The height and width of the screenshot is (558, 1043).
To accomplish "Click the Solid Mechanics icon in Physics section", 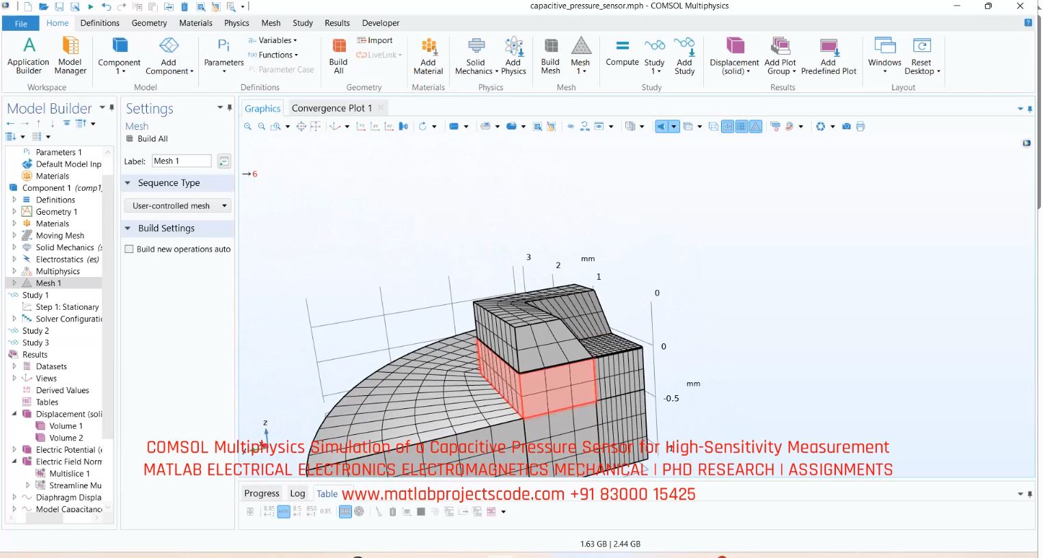I will [474, 55].
